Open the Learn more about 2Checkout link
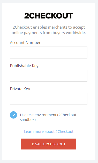98x163 pixels. (x=49, y=132)
